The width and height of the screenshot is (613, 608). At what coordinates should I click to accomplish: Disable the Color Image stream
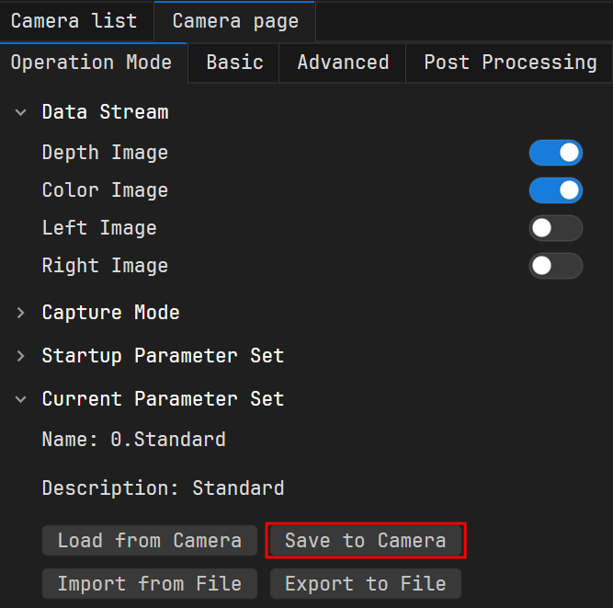coord(555,190)
